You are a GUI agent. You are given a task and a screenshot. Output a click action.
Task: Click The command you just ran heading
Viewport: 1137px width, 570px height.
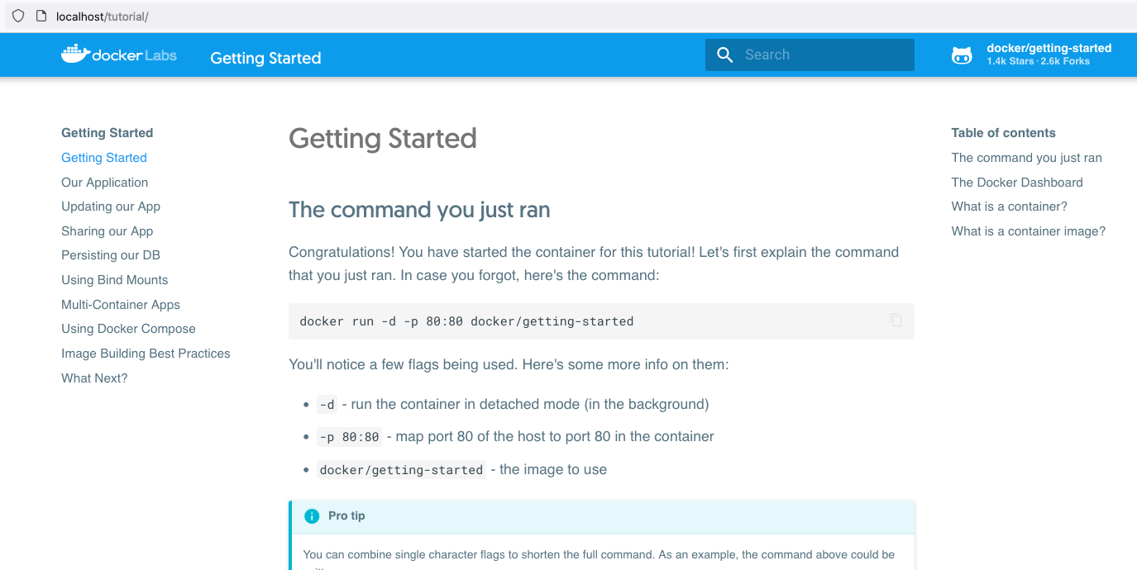419,210
